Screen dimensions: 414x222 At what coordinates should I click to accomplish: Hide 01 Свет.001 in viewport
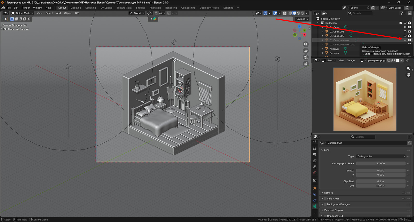[x=405, y=31]
